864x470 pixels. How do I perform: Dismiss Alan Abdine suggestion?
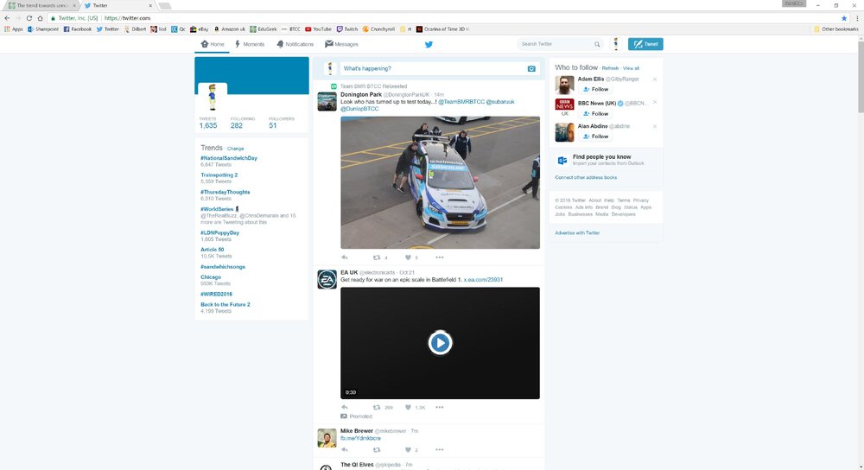pos(655,126)
